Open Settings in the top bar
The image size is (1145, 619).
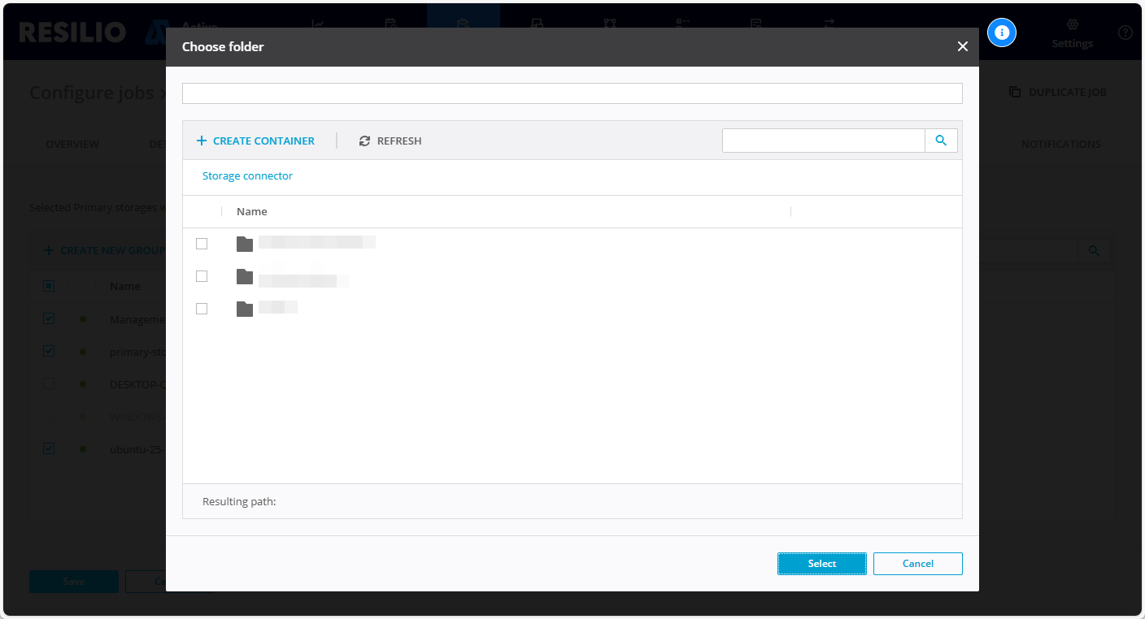[x=1072, y=34]
